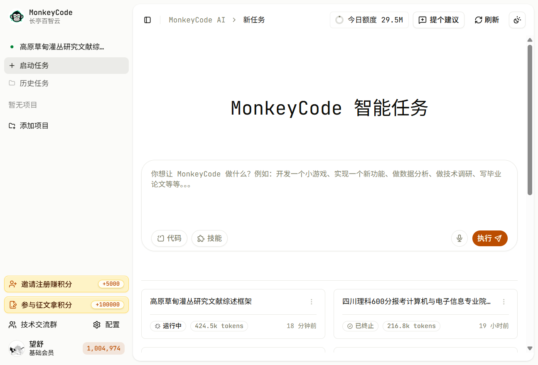Click the 已终止 status check icon
This screenshot has width=538, height=365.
click(350, 326)
